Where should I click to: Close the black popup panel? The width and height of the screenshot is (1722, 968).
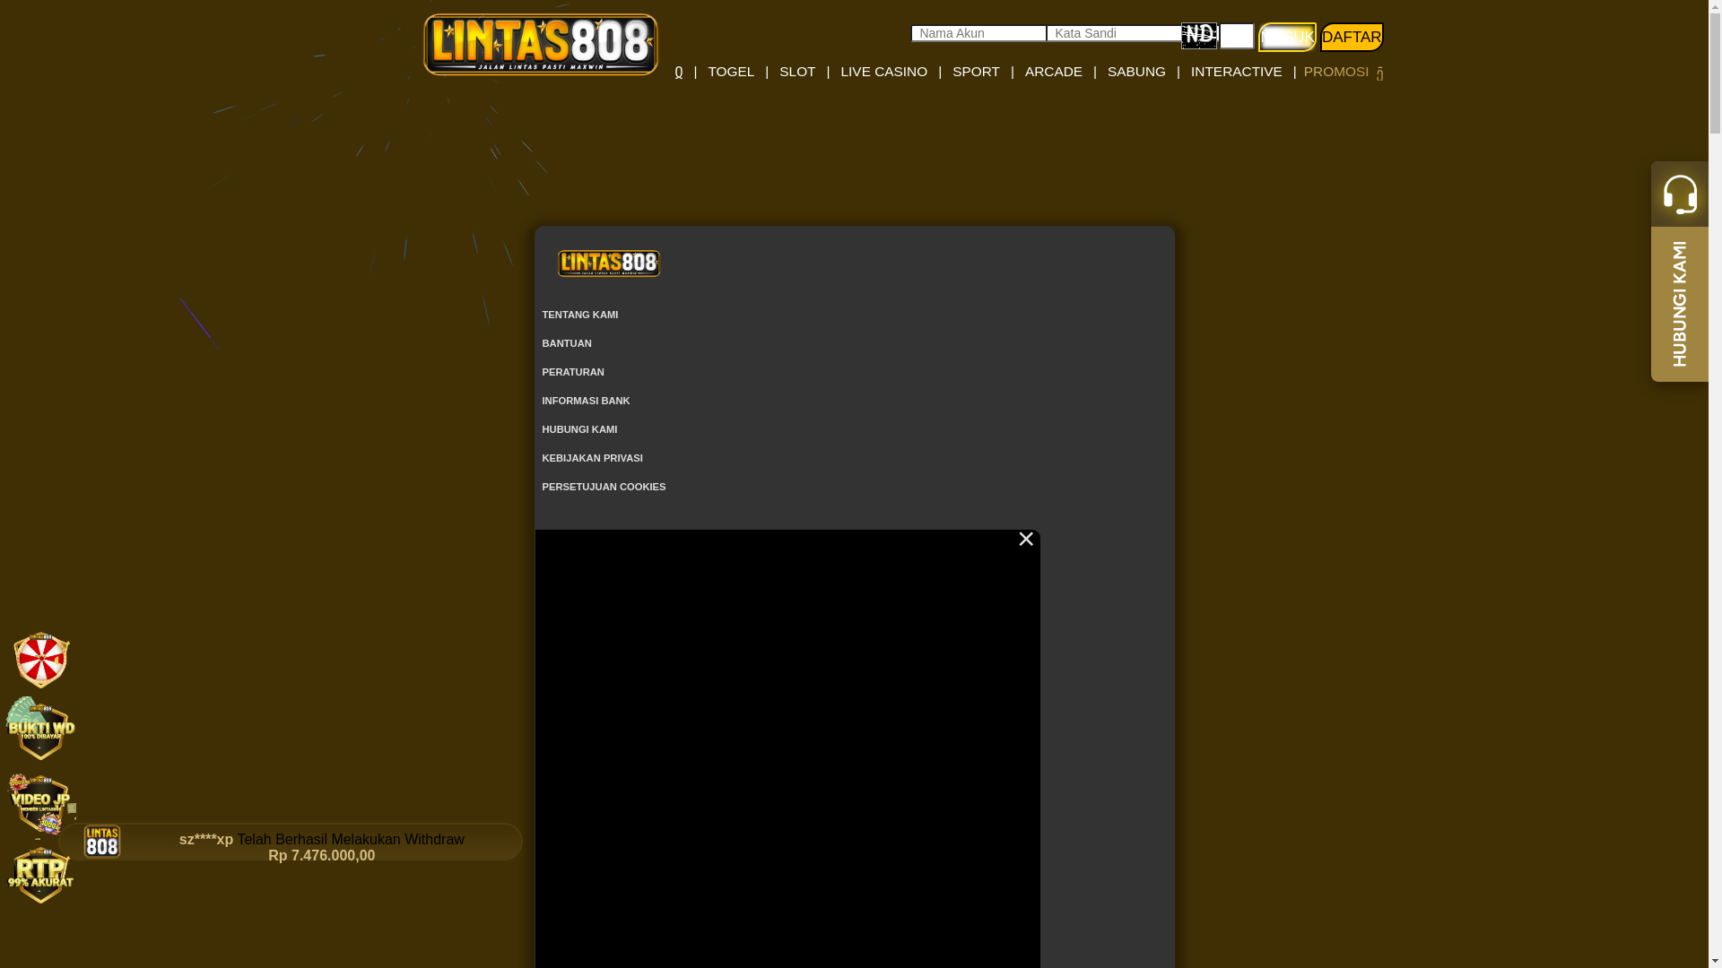[1026, 540]
